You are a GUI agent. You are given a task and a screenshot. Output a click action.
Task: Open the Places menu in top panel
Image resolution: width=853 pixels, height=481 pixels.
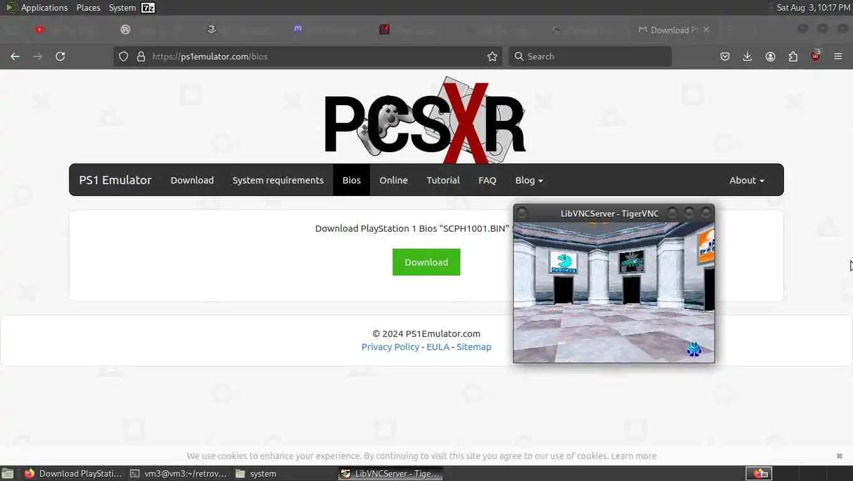tap(88, 8)
